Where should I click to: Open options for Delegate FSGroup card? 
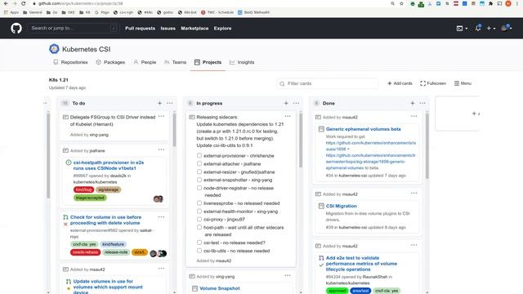pos(162,116)
